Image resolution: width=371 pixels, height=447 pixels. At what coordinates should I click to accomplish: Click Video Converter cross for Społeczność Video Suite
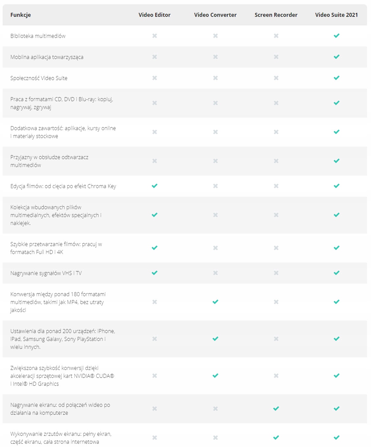coord(215,78)
